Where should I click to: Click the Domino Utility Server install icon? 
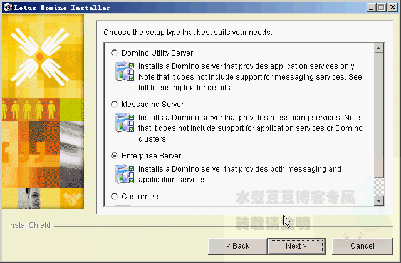tap(125, 71)
